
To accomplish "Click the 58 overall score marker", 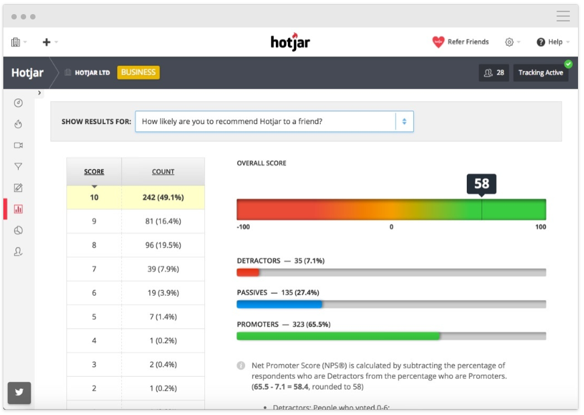I will 482,184.
